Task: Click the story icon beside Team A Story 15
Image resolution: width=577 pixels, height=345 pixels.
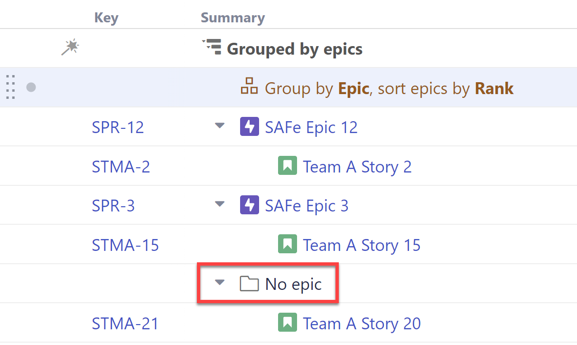Action: tap(288, 244)
